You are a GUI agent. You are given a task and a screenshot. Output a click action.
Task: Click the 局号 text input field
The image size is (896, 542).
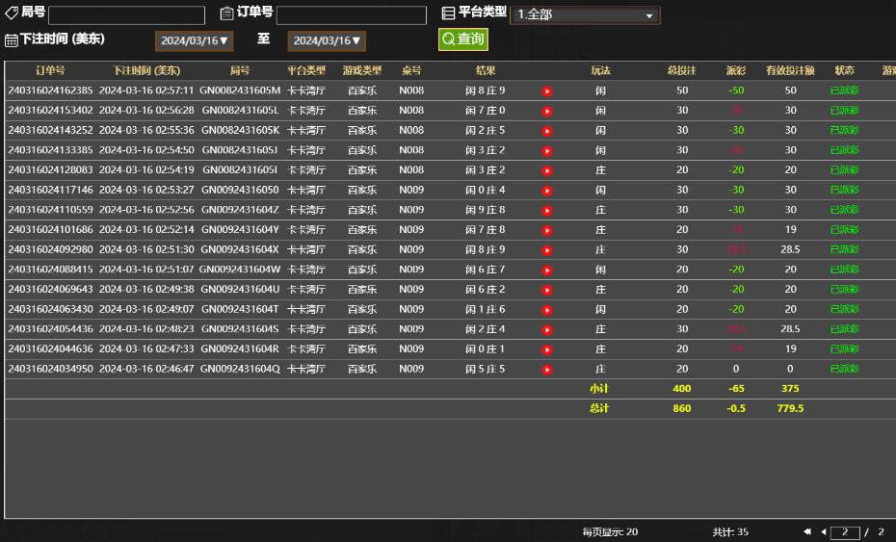126,15
